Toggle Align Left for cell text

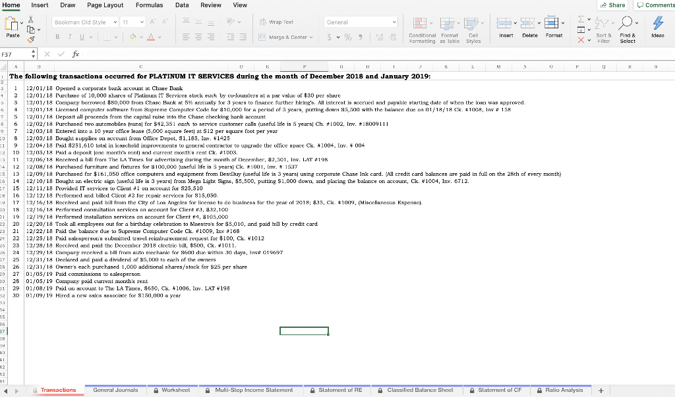pos(186,38)
